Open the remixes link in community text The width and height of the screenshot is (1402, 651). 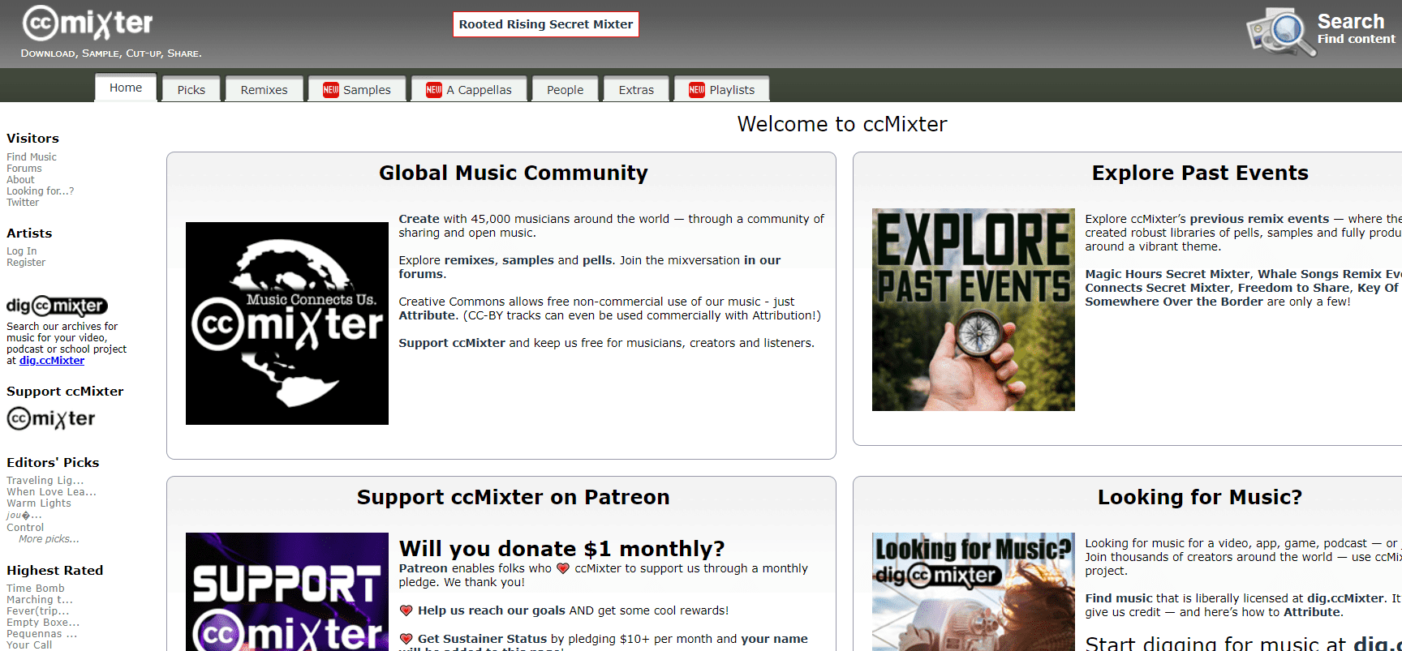pyautogui.click(x=470, y=260)
